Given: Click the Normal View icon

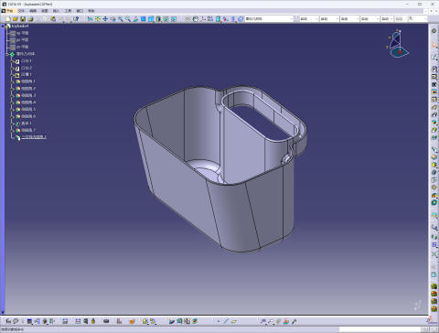Looking at the screenshot, I should pyautogui.click(x=135, y=19).
